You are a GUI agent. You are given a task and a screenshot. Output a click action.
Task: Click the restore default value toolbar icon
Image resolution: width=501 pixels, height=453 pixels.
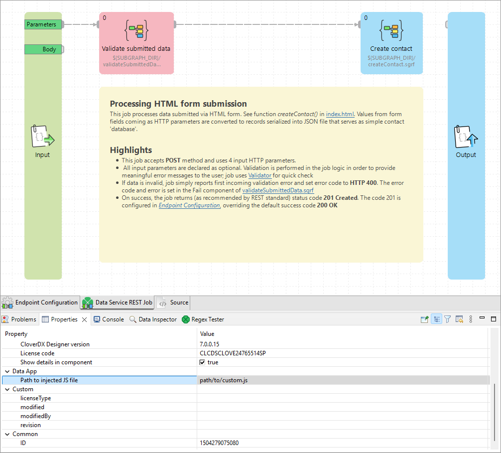click(x=459, y=318)
